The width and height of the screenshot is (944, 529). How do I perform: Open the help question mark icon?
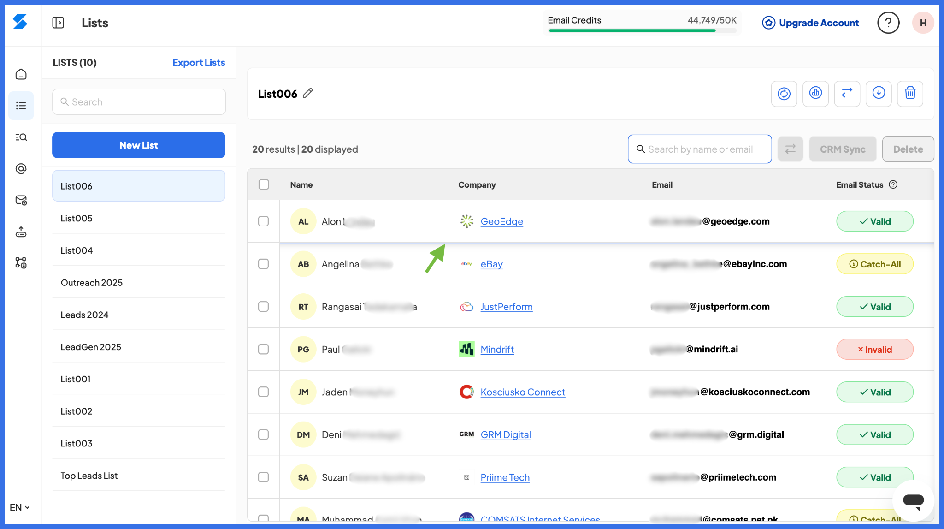[888, 23]
